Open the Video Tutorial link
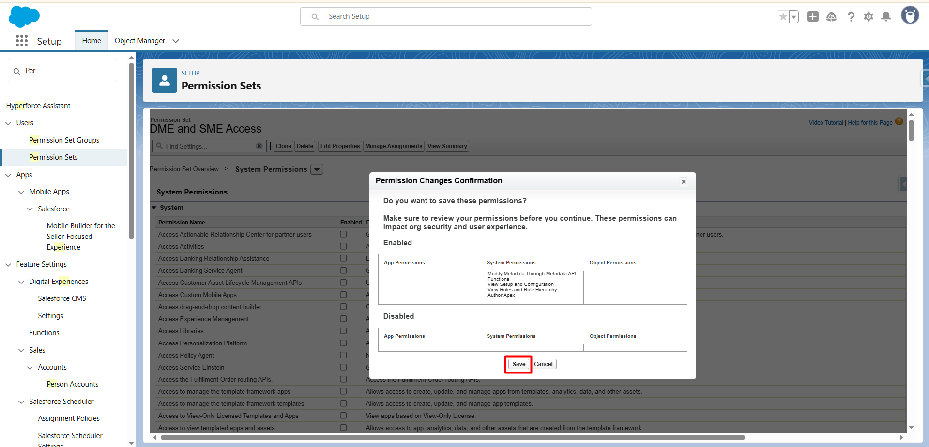 point(826,123)
